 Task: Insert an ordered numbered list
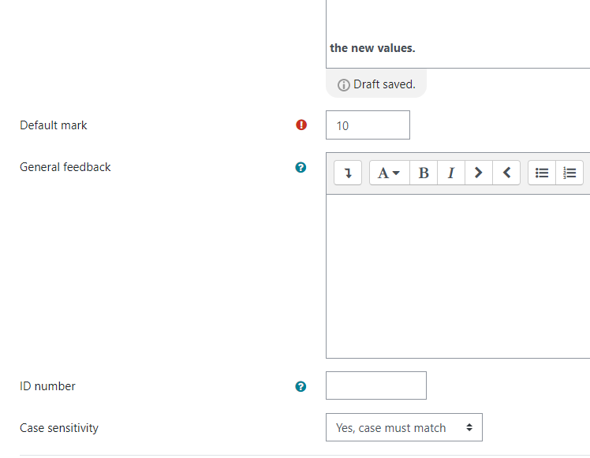tap(569, 173)
